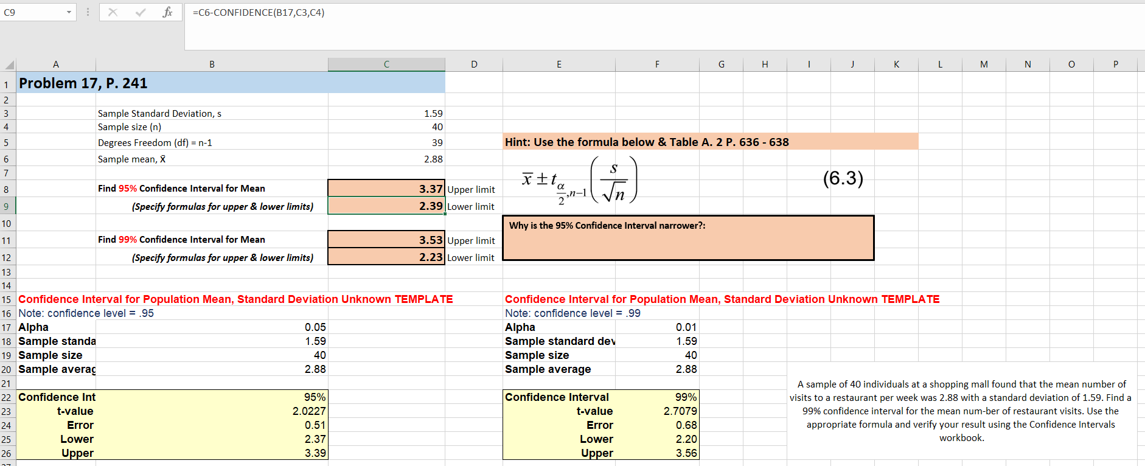Select the 95% upper limit cell 3.37
The image size is (1145, 466).
pyautogui.click(x=386, y=189)
